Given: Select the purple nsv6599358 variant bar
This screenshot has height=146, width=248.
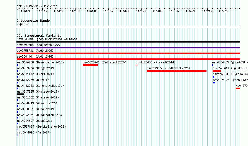Looking at the screenshot, I should pos(128,48).
